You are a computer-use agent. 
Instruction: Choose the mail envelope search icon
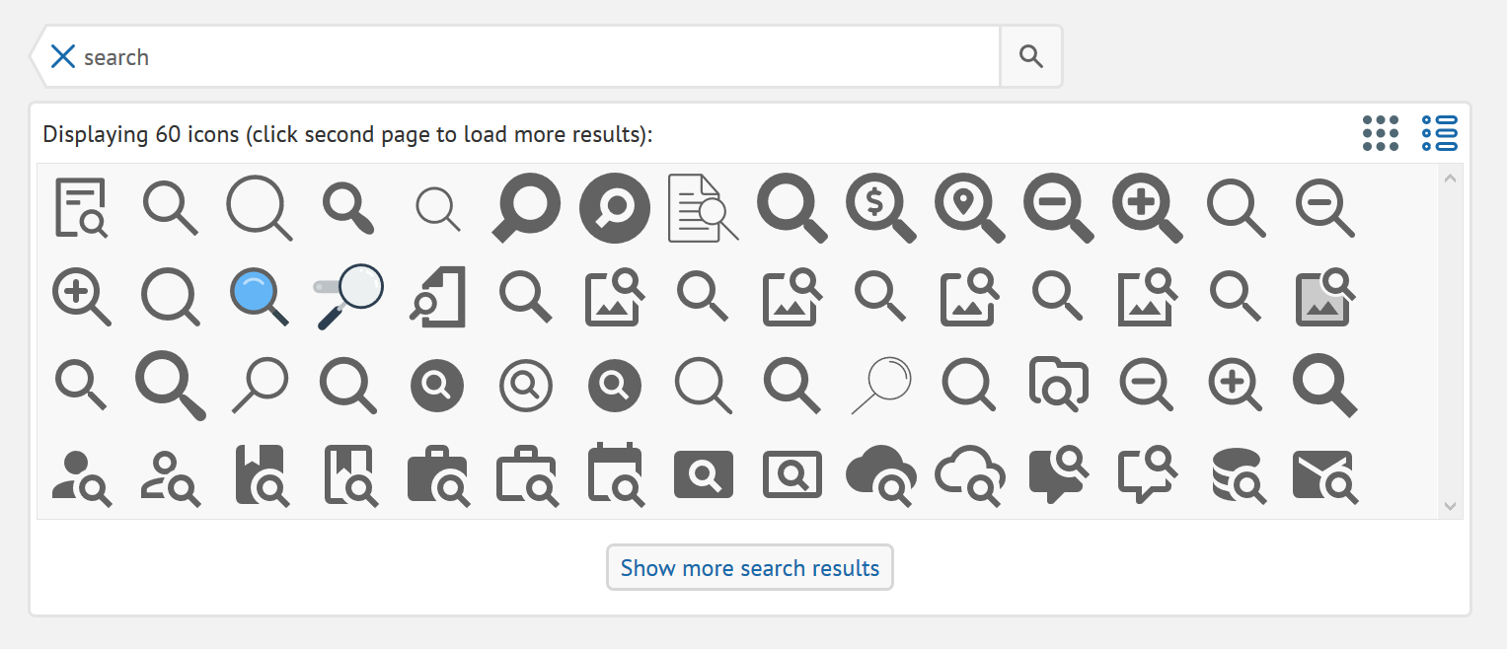pos(1324,475)
